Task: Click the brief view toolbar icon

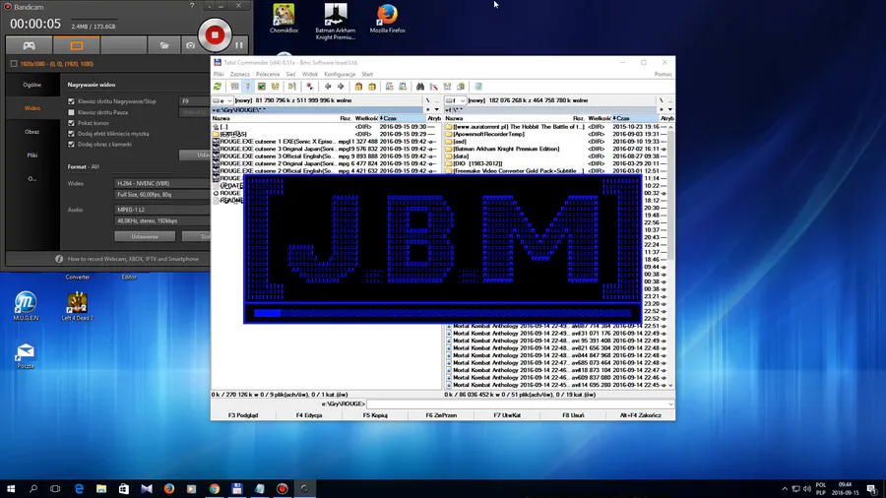Action: tap(234, 87)
